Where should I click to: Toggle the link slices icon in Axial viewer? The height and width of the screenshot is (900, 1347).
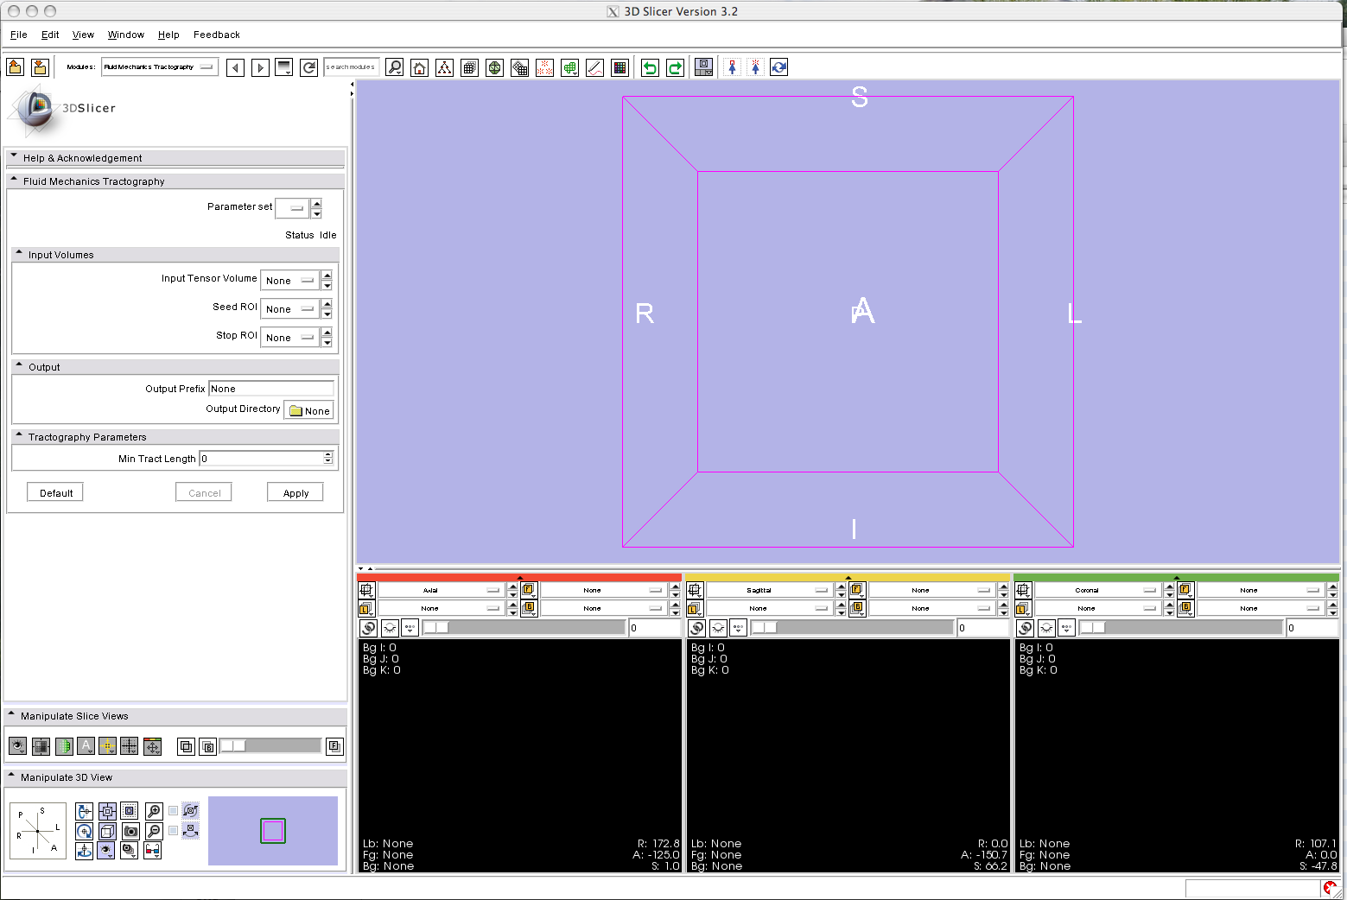tap(368, 628)
